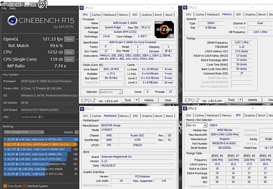Click the Part Number 9905678-014.A00G field
The image size is (273, 189).
224,143
